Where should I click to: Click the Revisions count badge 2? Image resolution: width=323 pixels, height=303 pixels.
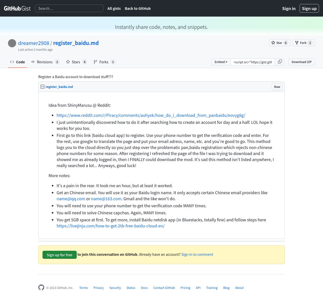pyautogui.click(x=57, y=62)
